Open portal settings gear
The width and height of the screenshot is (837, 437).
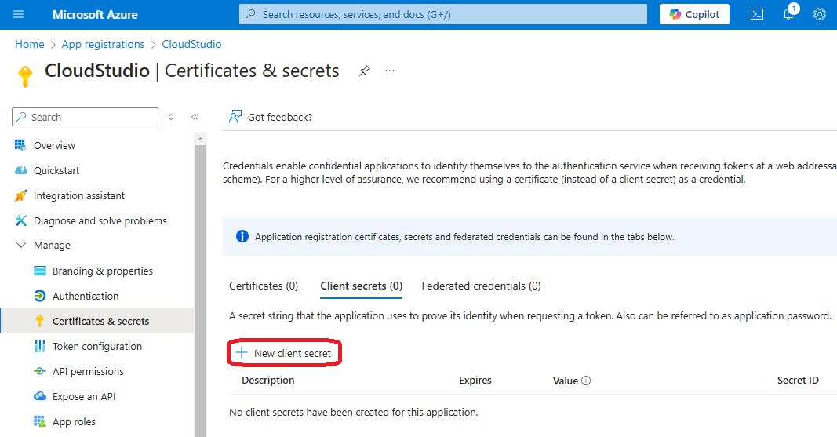(820, 14)
